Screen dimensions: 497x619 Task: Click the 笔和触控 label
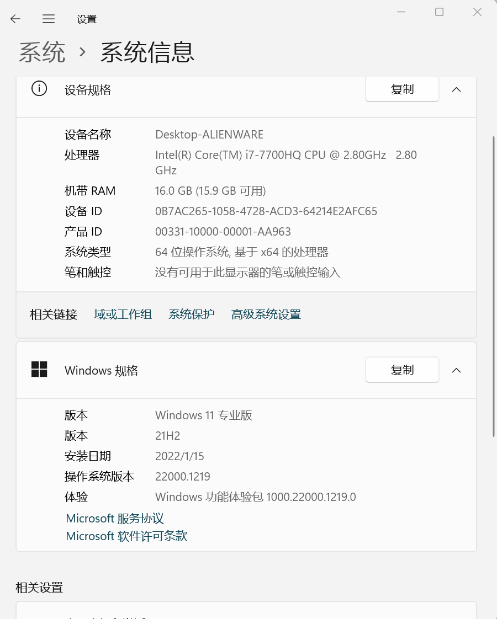tap(88, 273)
